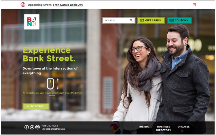Viewport: 216px width, 135px height.
Task: Click the info@bankstreet.ca email link
Action: tap(53, 129)
